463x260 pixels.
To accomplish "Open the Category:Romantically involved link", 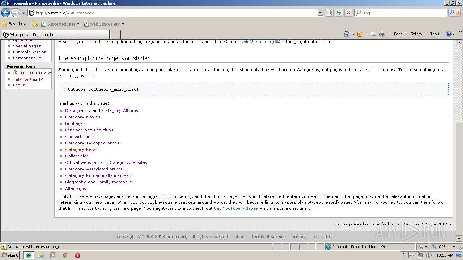I will (x=98, y=175).
